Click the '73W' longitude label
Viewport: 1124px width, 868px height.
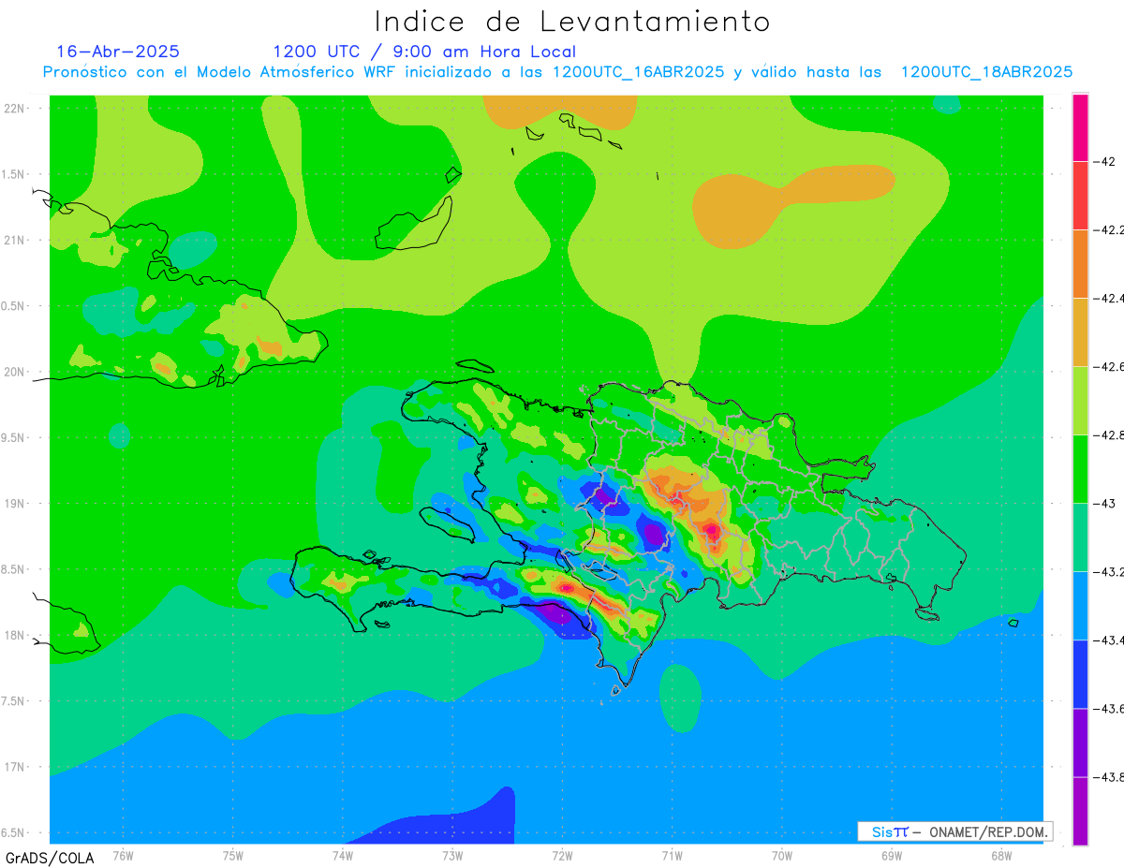point(452,854)
